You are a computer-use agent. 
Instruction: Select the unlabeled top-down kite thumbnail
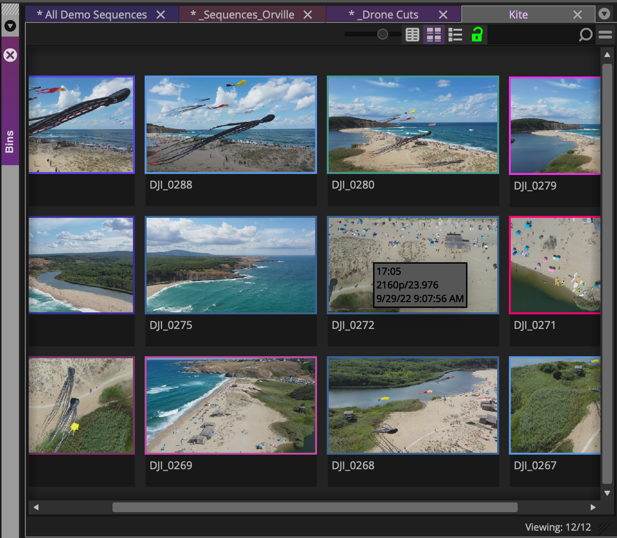81,405
